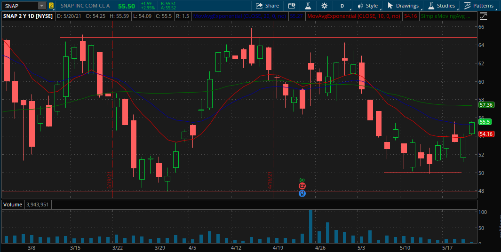Click the +1.59 net change value
Image resolution: width=501 pixels, height=252 pixels.
146,3
